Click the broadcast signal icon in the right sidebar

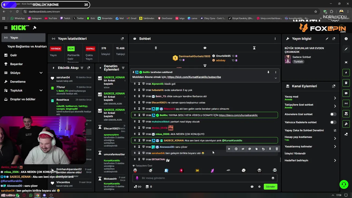coord(346,103)
